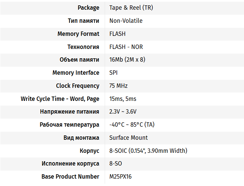Viewport: 244px width, 186px height.
Task: Select the "FLASH - NOR" technology value
Action: click(126, 47)
